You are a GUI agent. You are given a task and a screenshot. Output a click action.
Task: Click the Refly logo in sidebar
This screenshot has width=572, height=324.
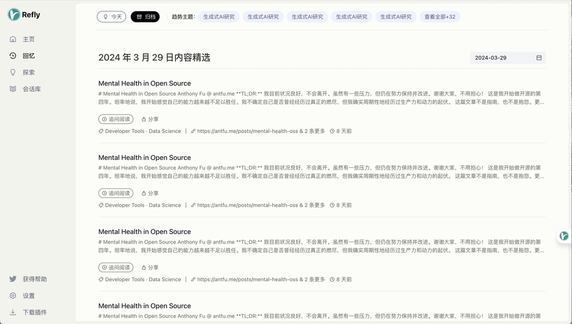14,15
